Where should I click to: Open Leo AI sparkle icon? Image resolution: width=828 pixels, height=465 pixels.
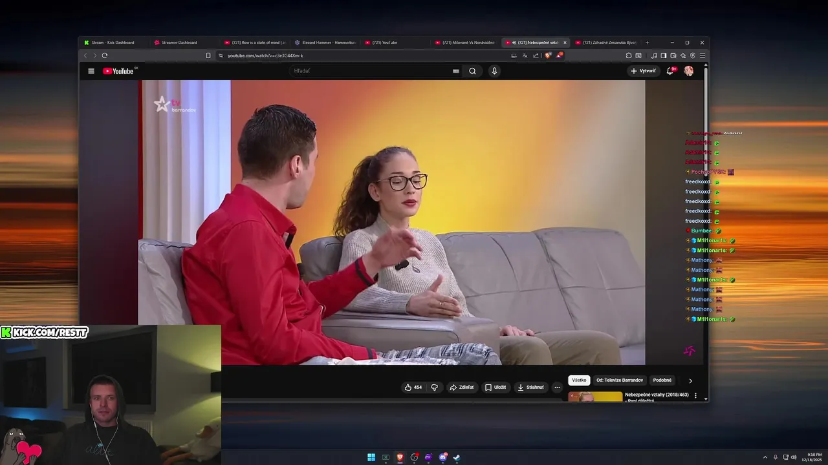coord(683,56)
